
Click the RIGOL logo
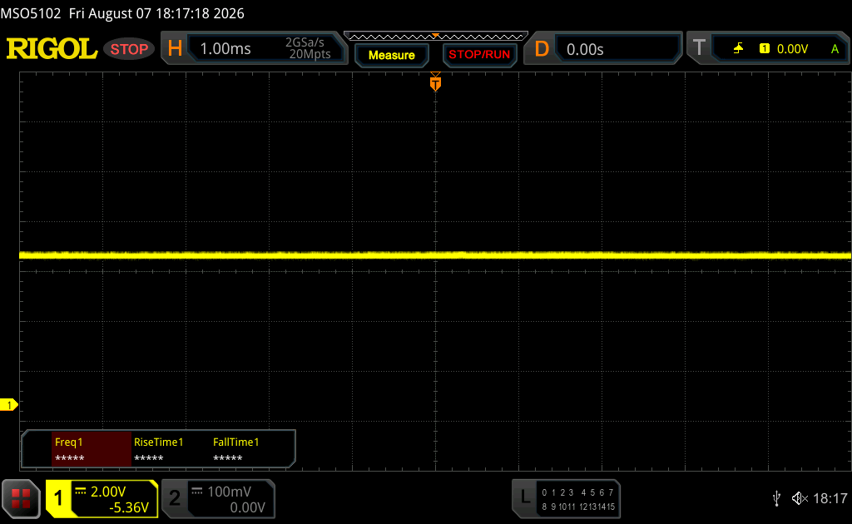pyautogui.click(x=52, y=49)
